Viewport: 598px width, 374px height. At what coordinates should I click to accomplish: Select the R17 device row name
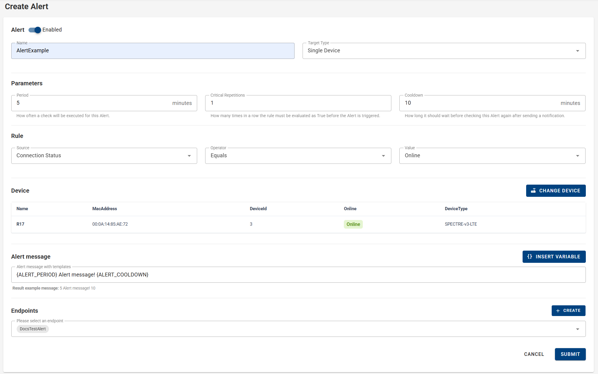coord(20,224)
